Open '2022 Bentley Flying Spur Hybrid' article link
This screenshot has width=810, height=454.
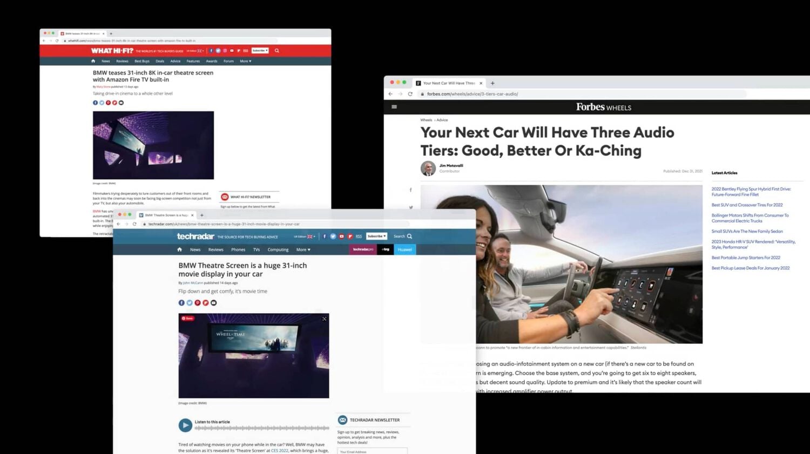pos(751,192)
